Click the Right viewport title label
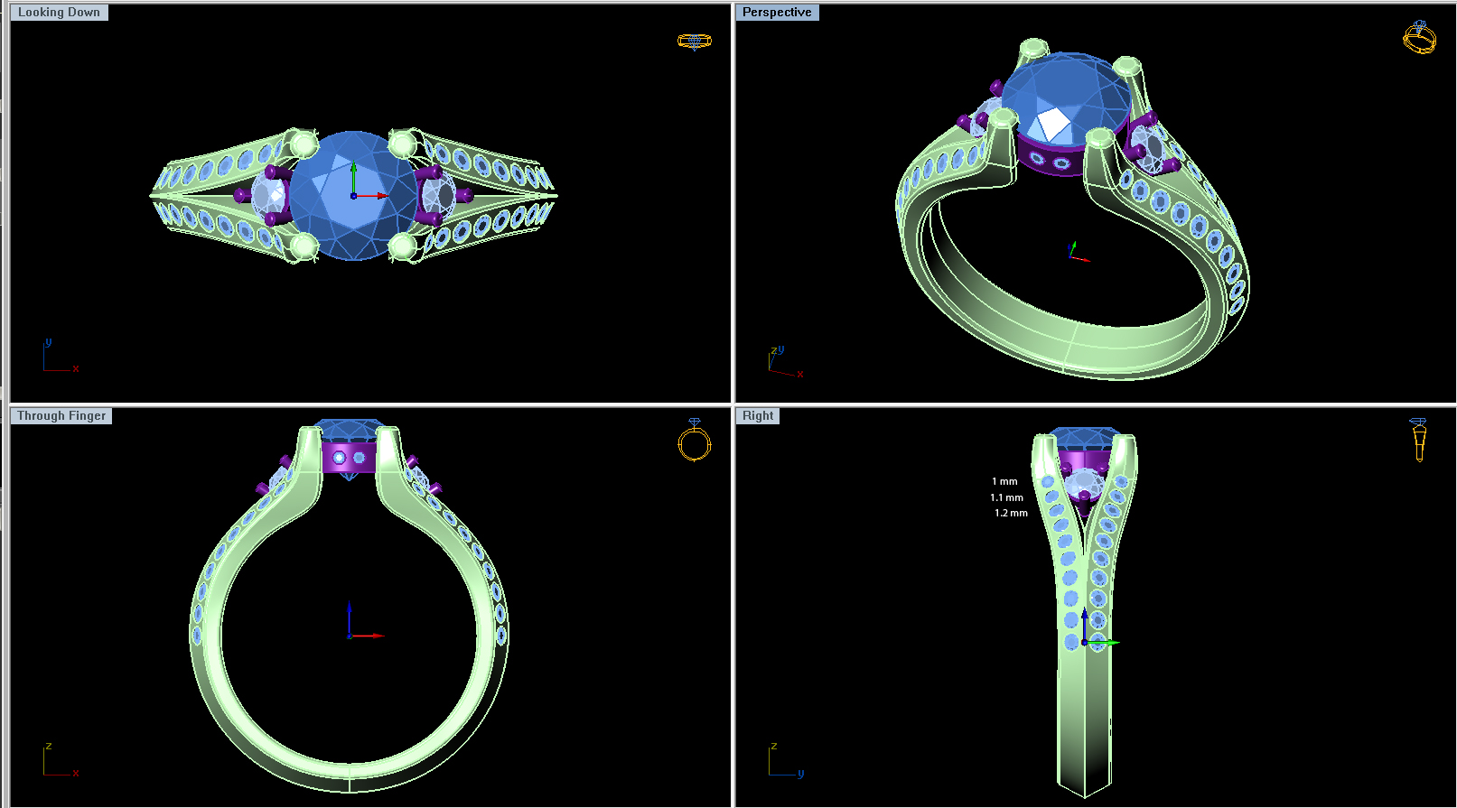Viewport: 1457px width, 808px height. pos(758,416)
